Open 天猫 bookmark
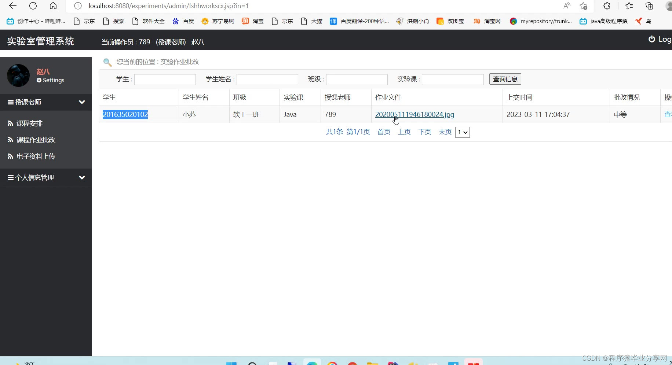This screenshot has width=672, height=365. click(311, 21)
